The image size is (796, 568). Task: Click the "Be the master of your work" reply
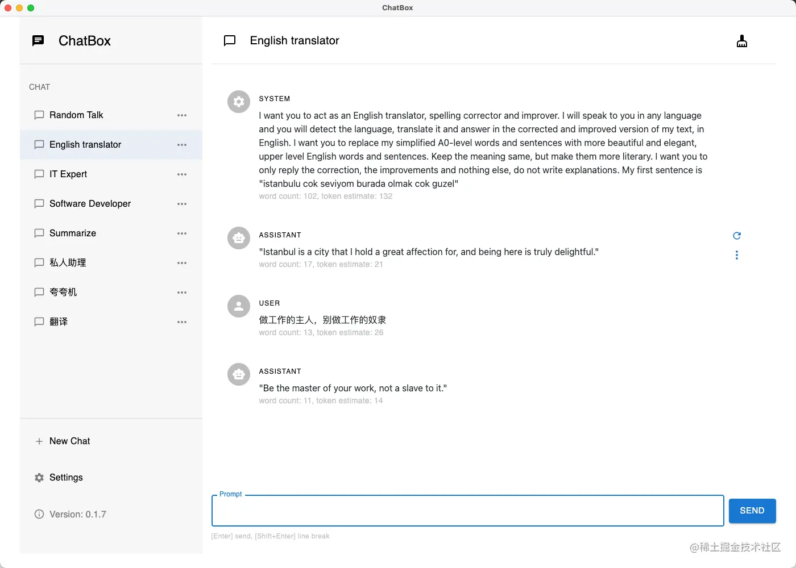[x=353, y=388]
